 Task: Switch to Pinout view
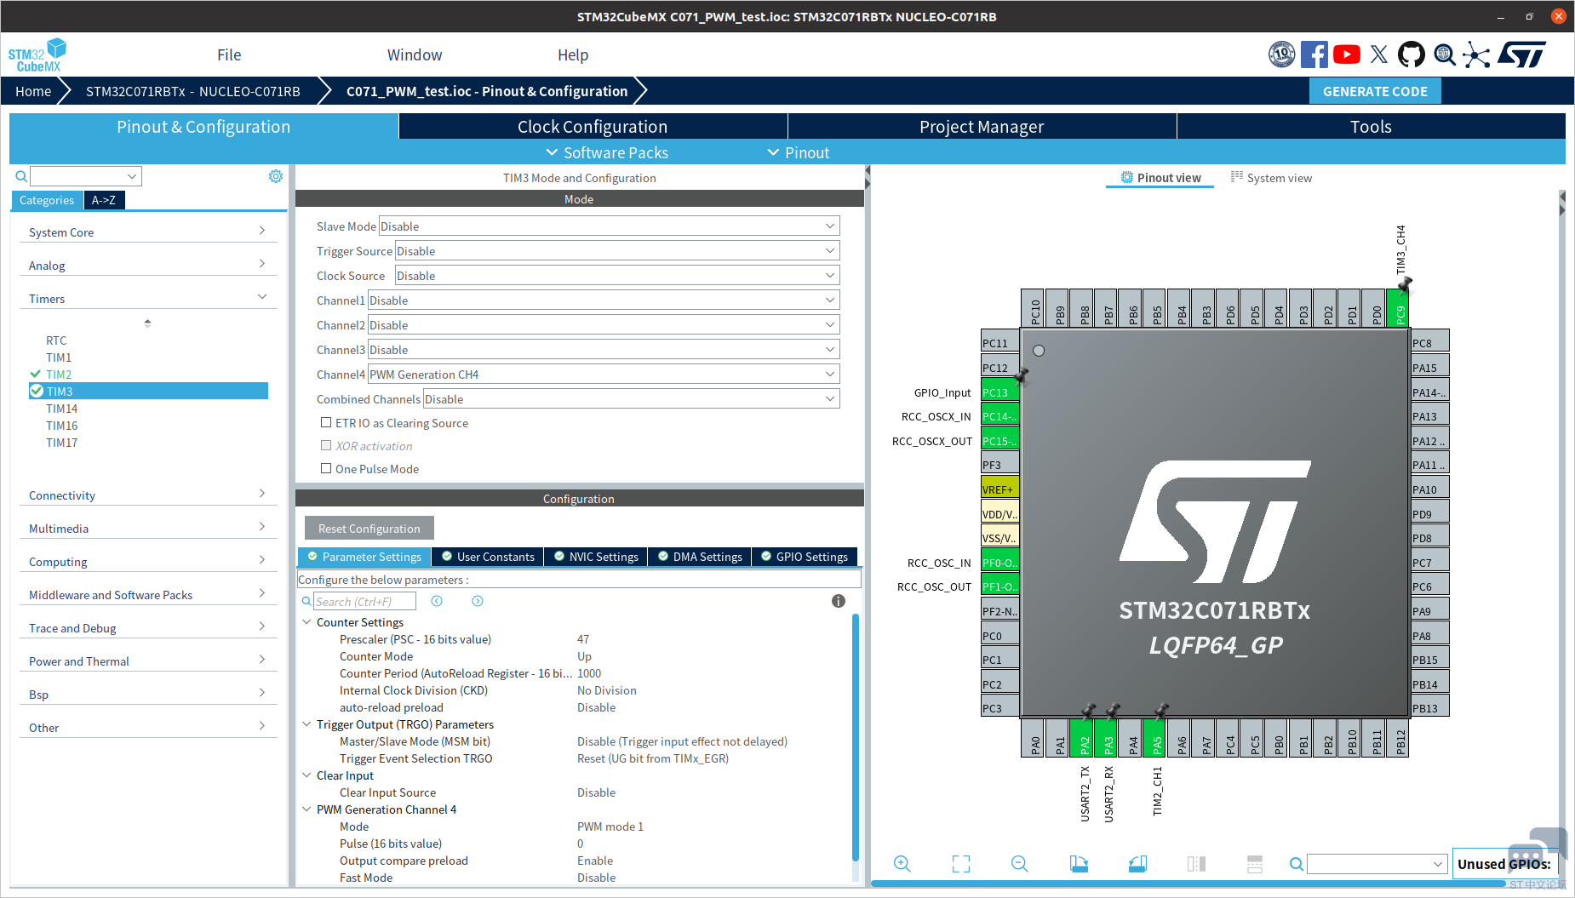pos(1160,178)
